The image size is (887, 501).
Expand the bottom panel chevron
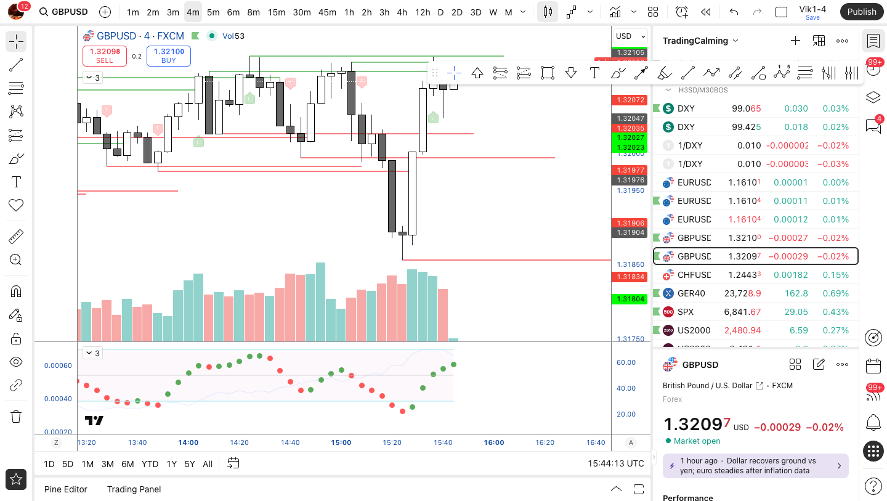(x=616, y=489)
